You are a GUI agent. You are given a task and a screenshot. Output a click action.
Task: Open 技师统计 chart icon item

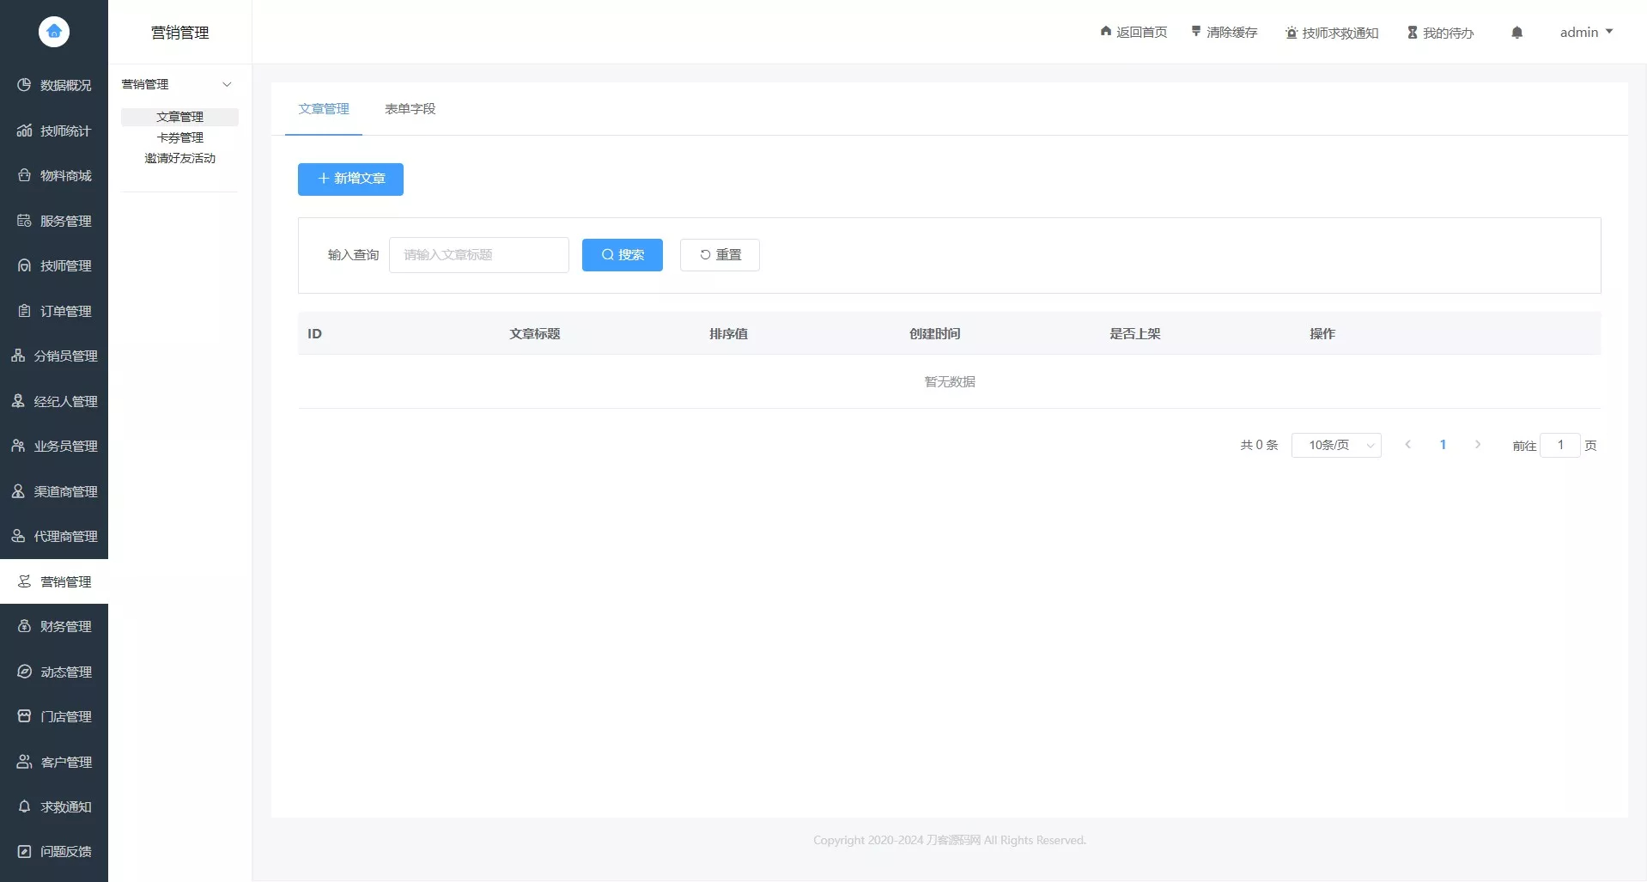(x=54, y=131)
